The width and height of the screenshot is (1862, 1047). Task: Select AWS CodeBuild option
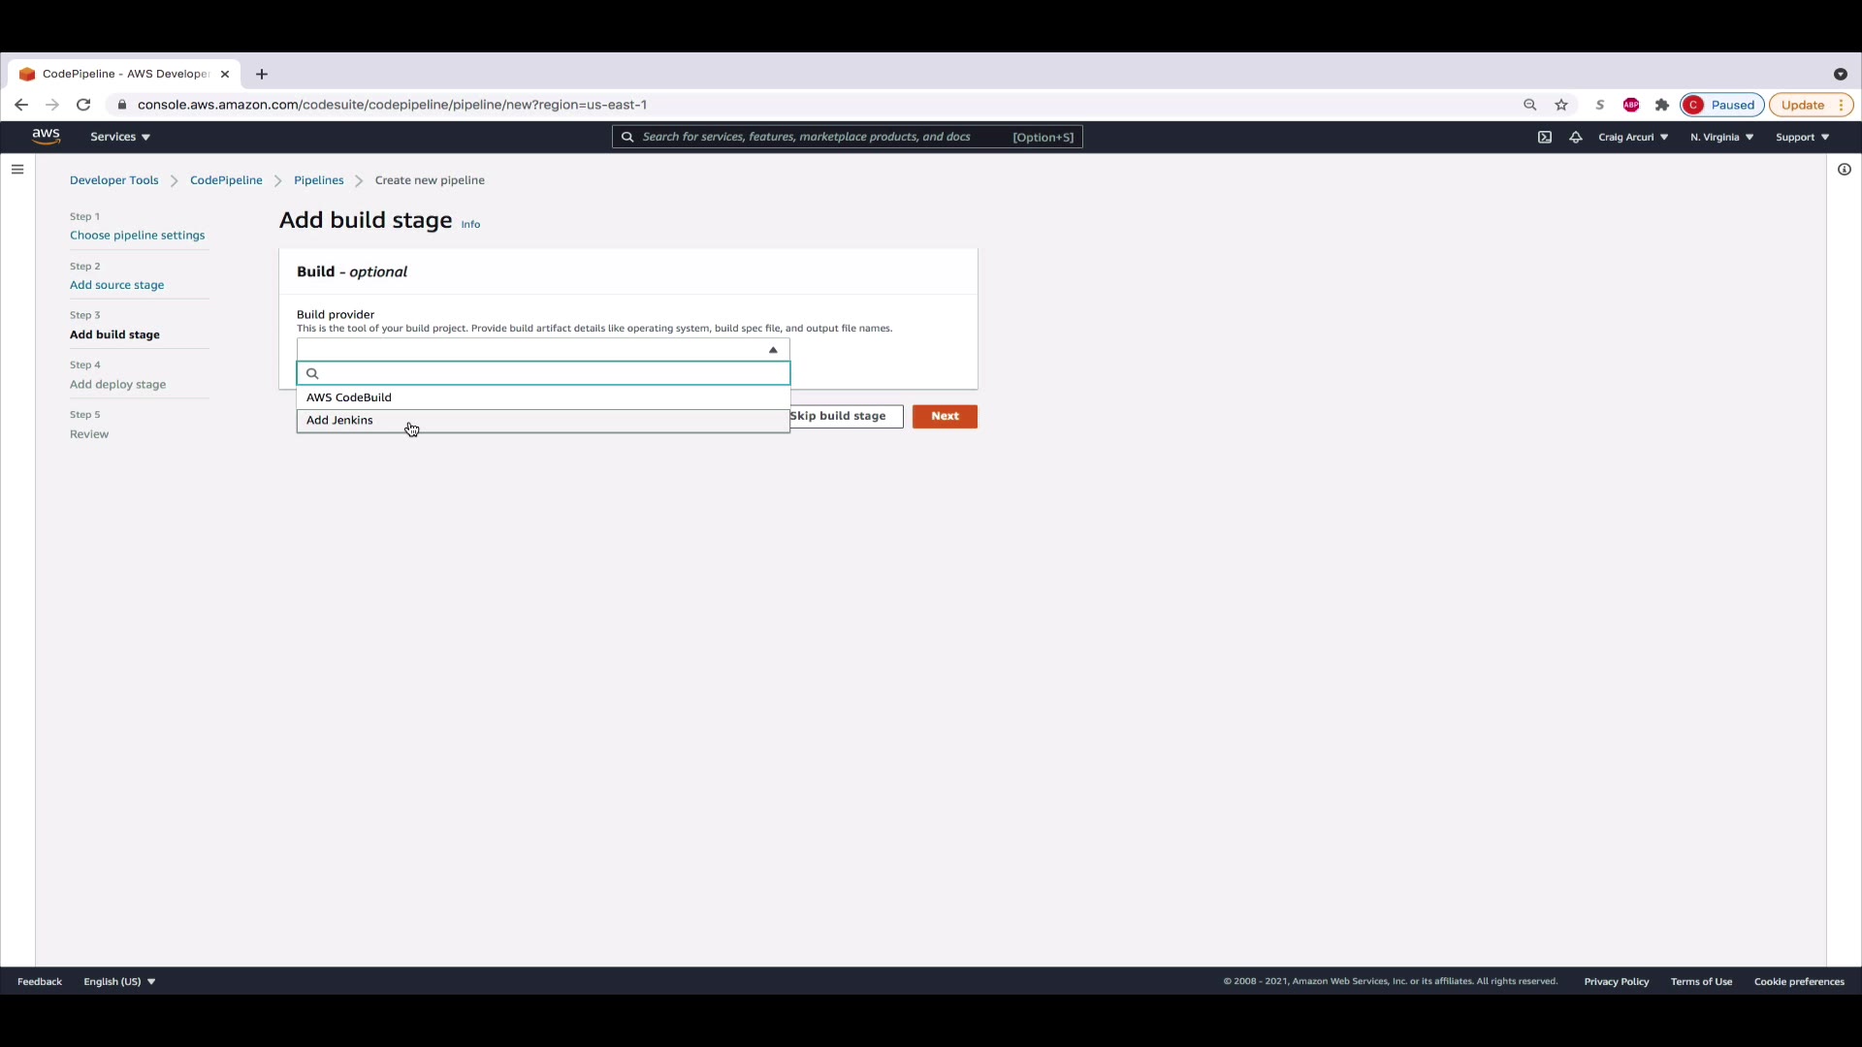(x=349, y=397)
